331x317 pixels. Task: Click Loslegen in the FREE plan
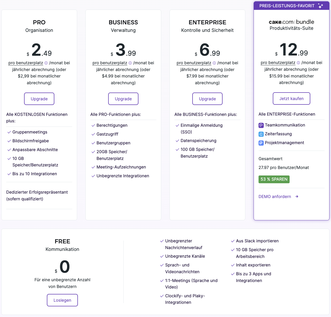[x=62, y=300]
